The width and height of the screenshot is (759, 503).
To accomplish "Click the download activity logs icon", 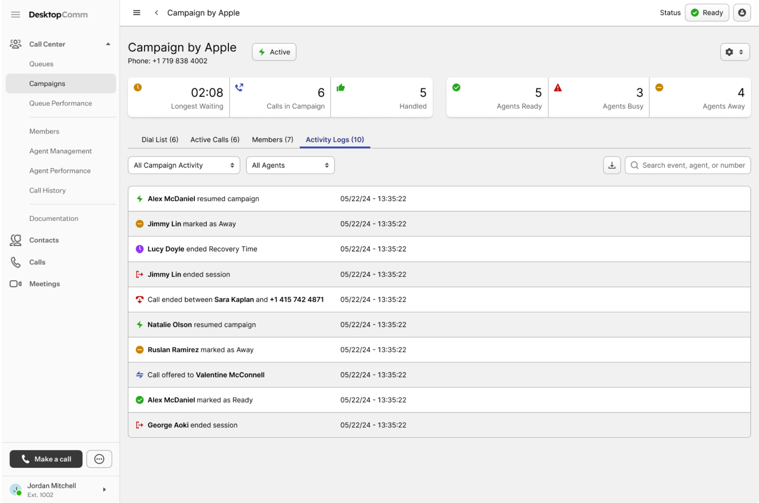I will 612,165.
